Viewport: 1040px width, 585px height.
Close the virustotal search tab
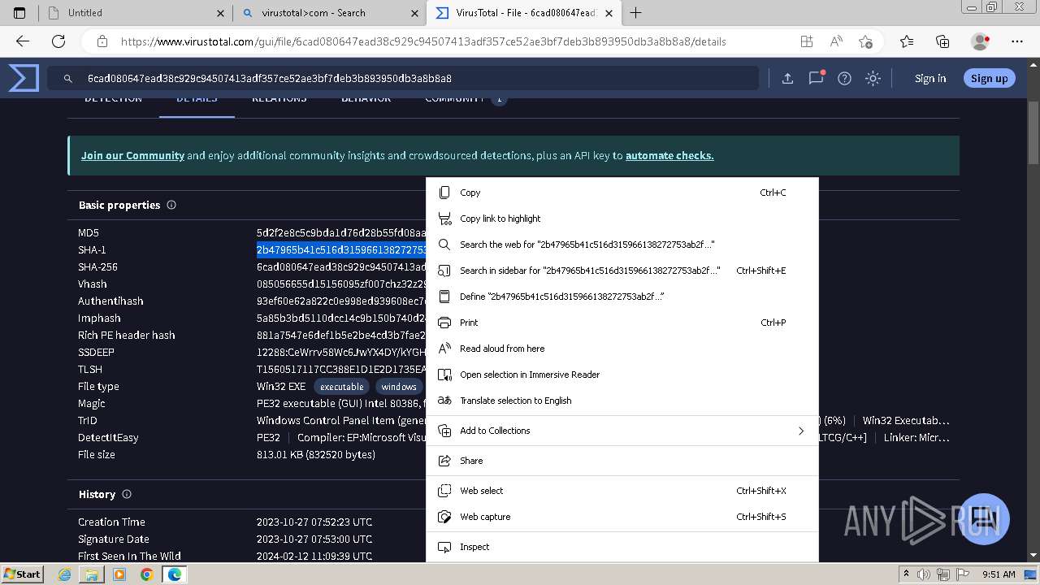click(x=415, y=13)
